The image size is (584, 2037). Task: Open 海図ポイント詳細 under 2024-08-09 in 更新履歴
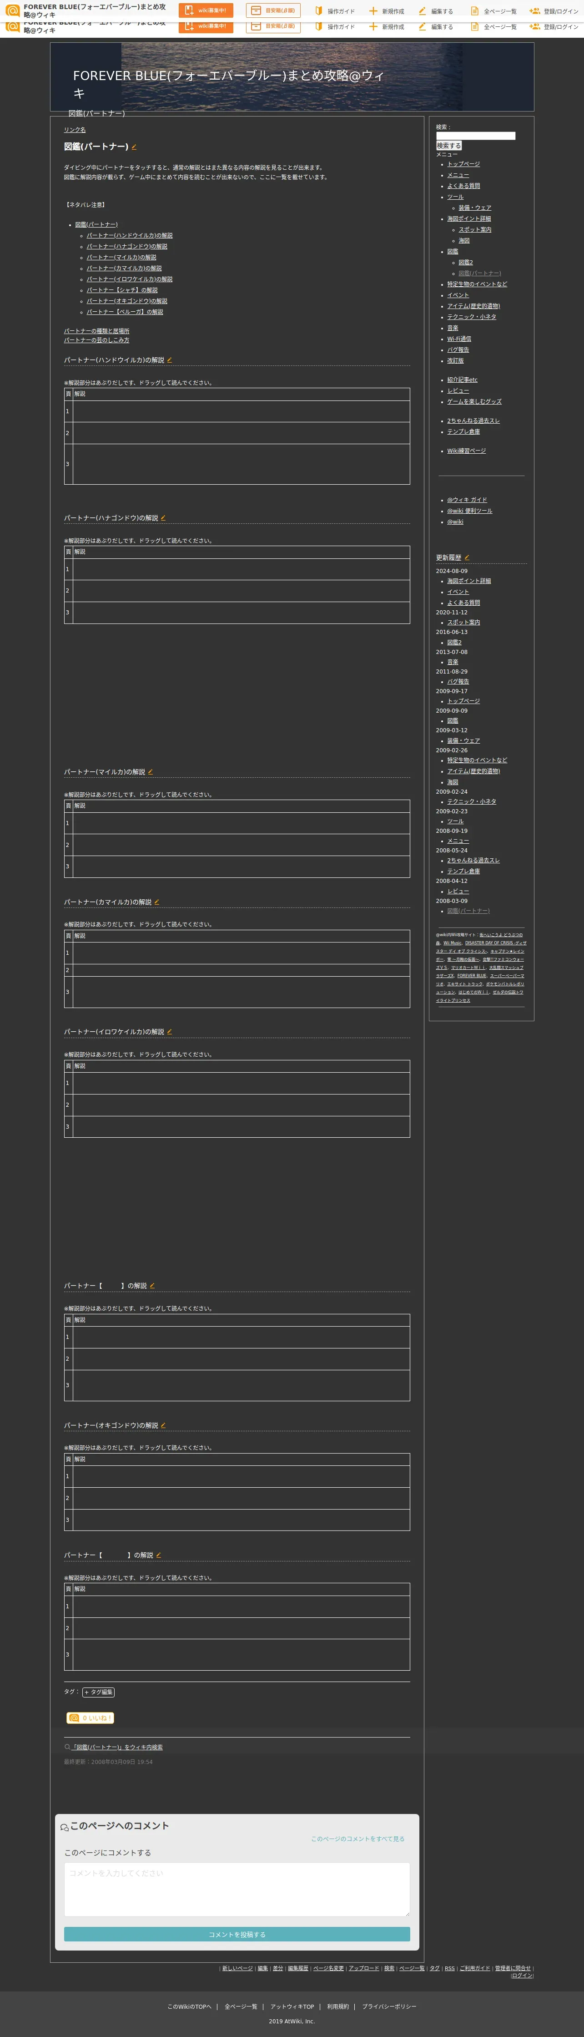coord(469,581)
